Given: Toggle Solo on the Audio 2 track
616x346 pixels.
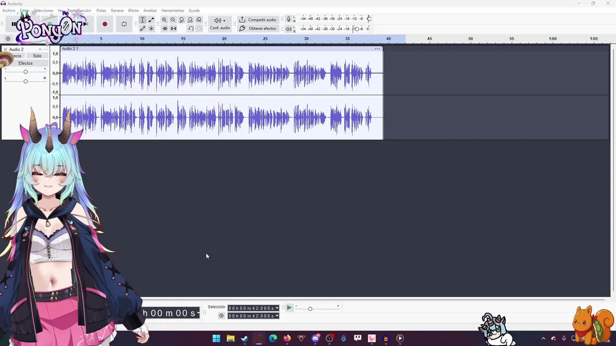Looking at the screenshot, I should (x=37, y=56).
